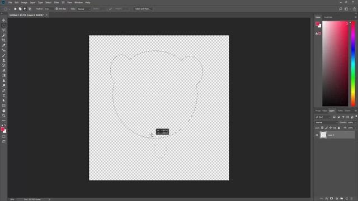Screen dimensions: 358x201
Task: Open the File menu
Action: [x=10, y=2]
